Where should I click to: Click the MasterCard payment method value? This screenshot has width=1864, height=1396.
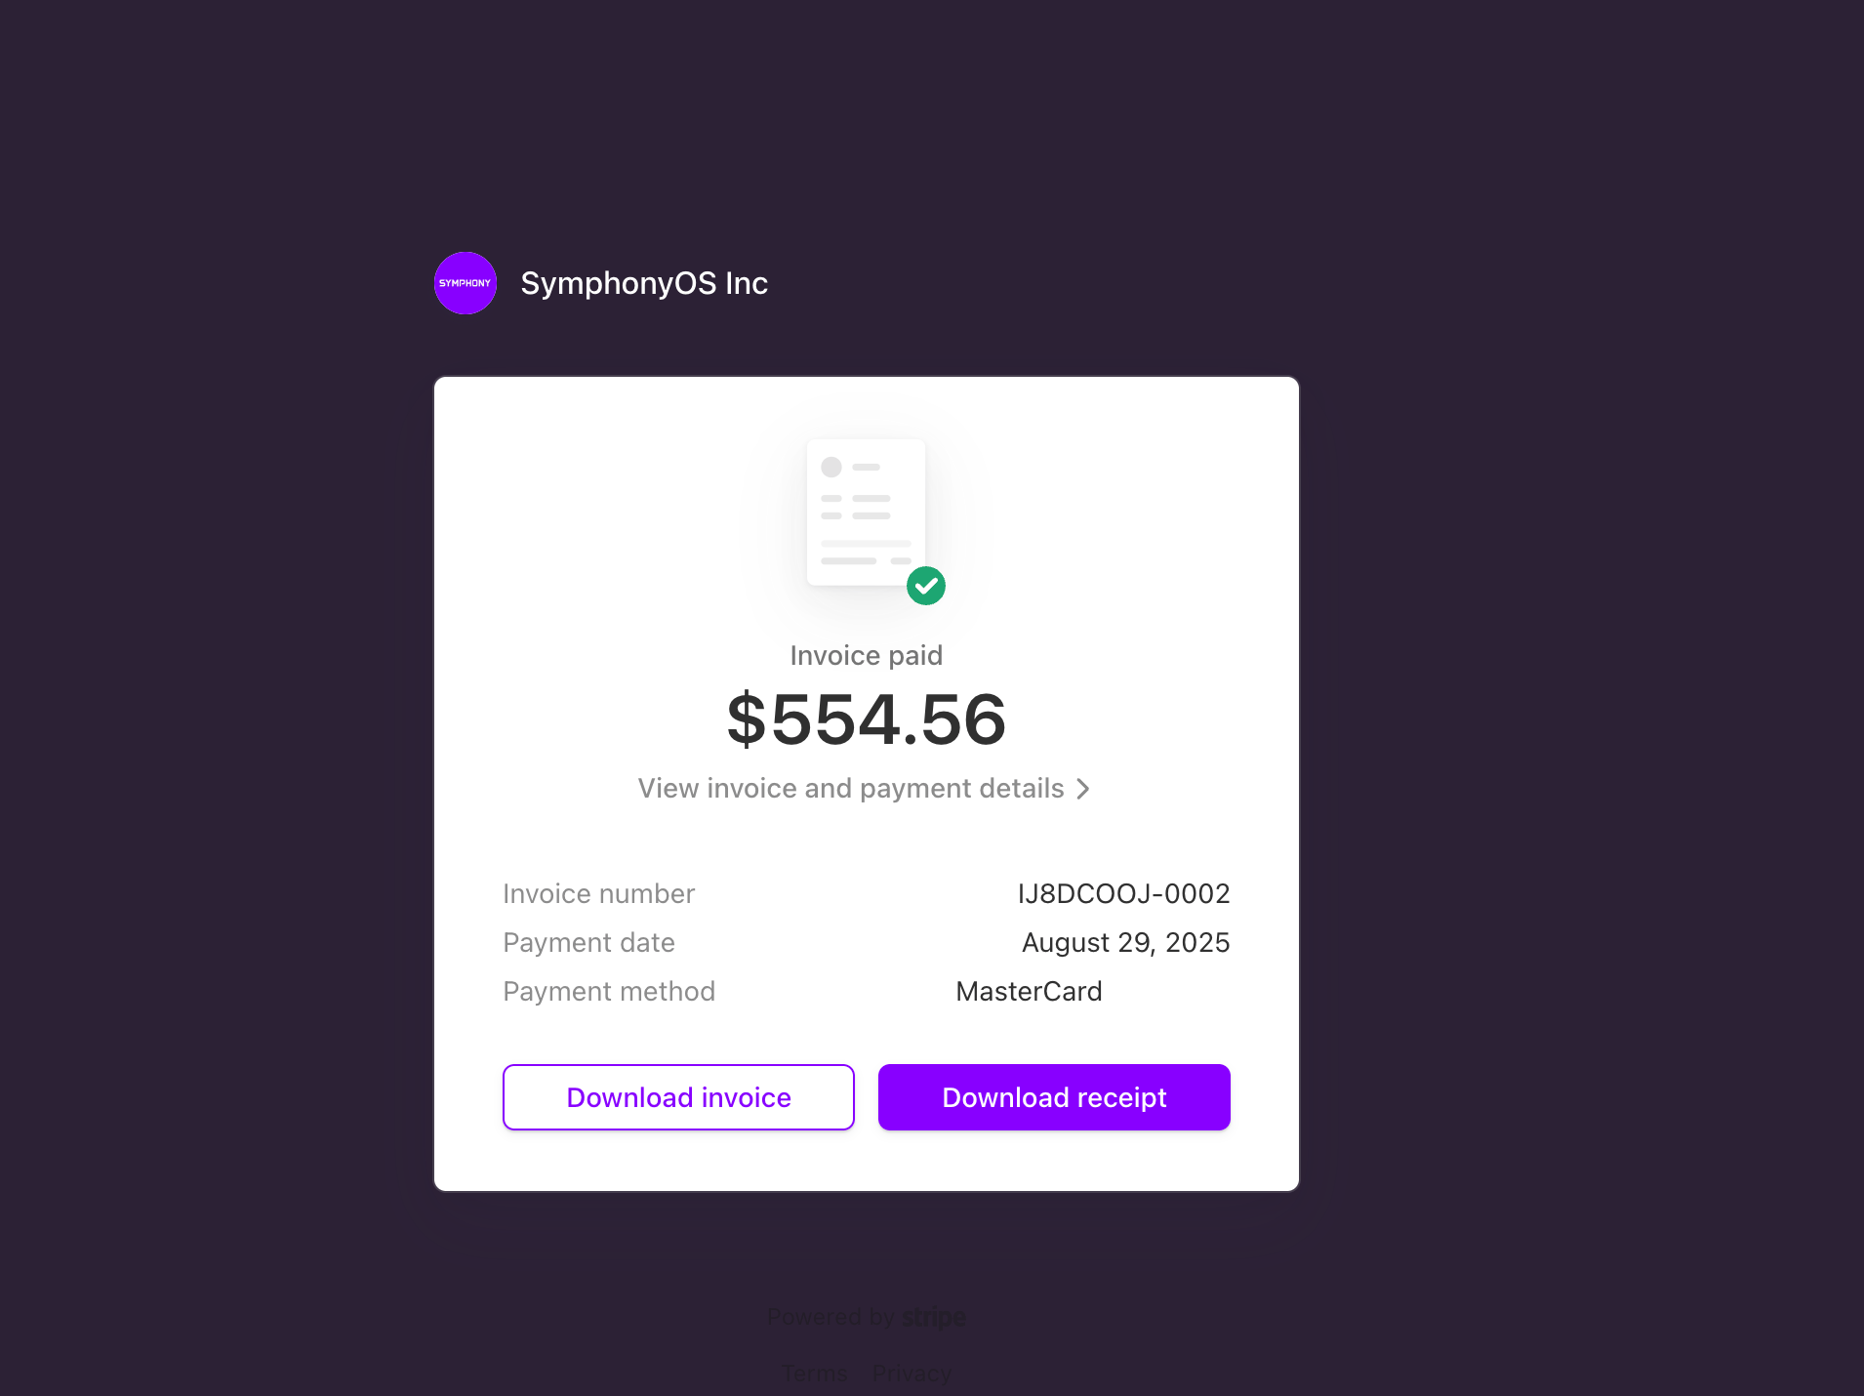click(x=1030, y=991)
